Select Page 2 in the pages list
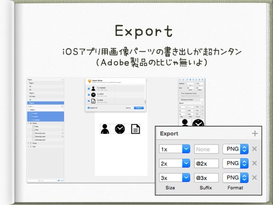Viewport: 273px width, 205px height. click(x=32, y=93)
